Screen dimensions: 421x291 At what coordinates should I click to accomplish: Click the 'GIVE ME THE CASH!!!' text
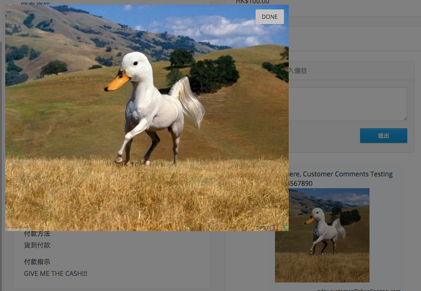coord(56,274)
